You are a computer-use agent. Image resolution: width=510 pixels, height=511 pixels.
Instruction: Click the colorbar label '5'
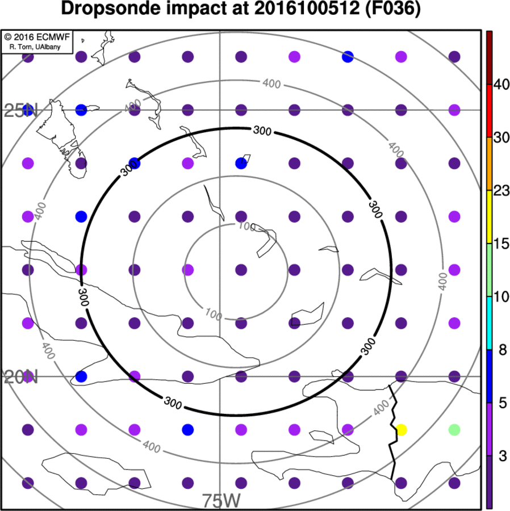point(503,403)
